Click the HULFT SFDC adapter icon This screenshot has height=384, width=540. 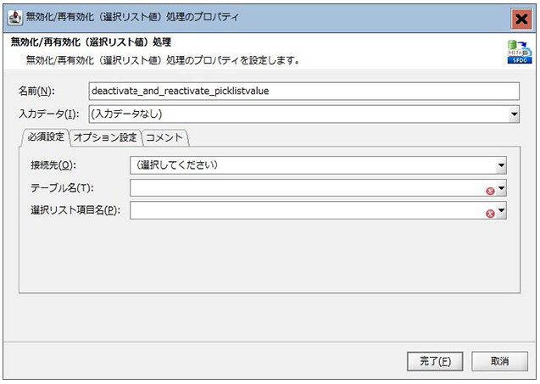[x=518, y=50]
